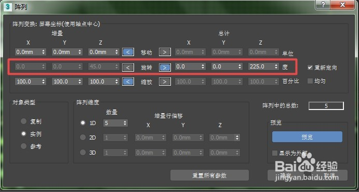Click spinner of incremental move Z field
This screenshot has height=192, width=359.
(116, 52)
